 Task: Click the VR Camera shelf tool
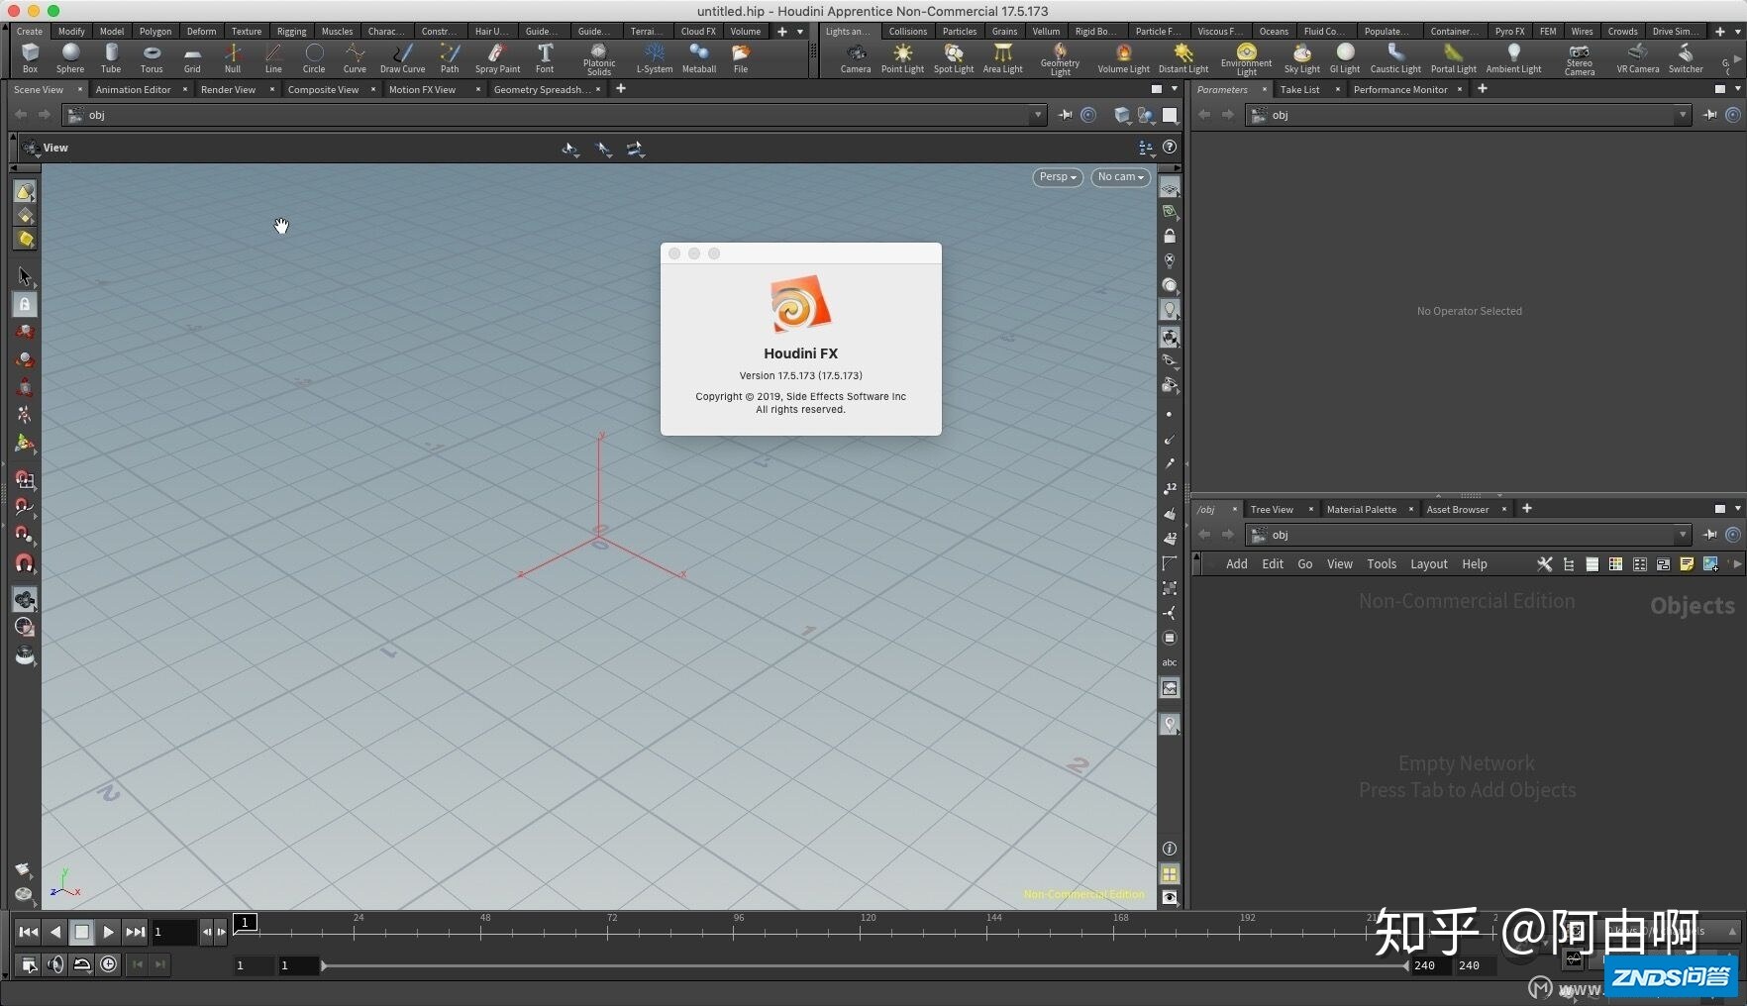(x=1637, y=57)
